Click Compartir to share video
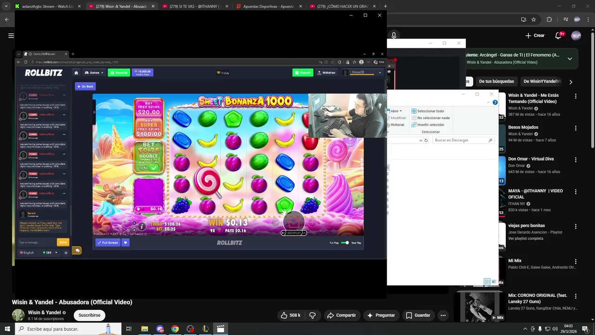Screen dimensions: 595x335 coord(341,315)
